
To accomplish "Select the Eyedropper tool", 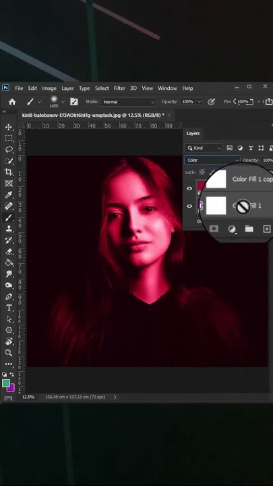I will pyautogui.click(x=9, y=194).
